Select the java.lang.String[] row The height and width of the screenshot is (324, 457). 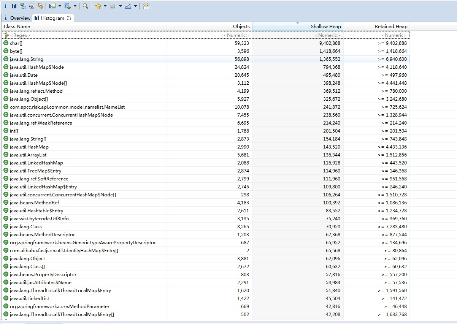(205, 139)
